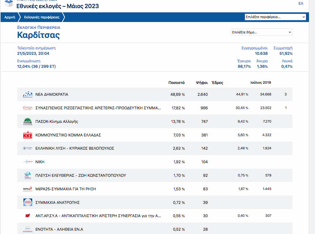Click the ΝΕΑ ΔΗΜΟΚΡΑΤΙΑ party name
This screenshot has width=315, height=234.
[x=52, y=95]
